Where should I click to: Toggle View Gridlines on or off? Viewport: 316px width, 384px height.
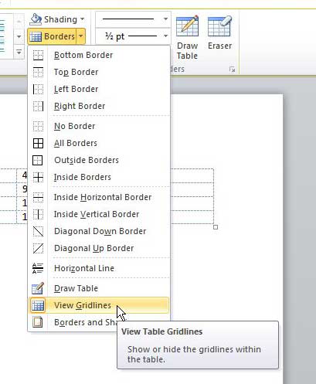pos(99,305)
